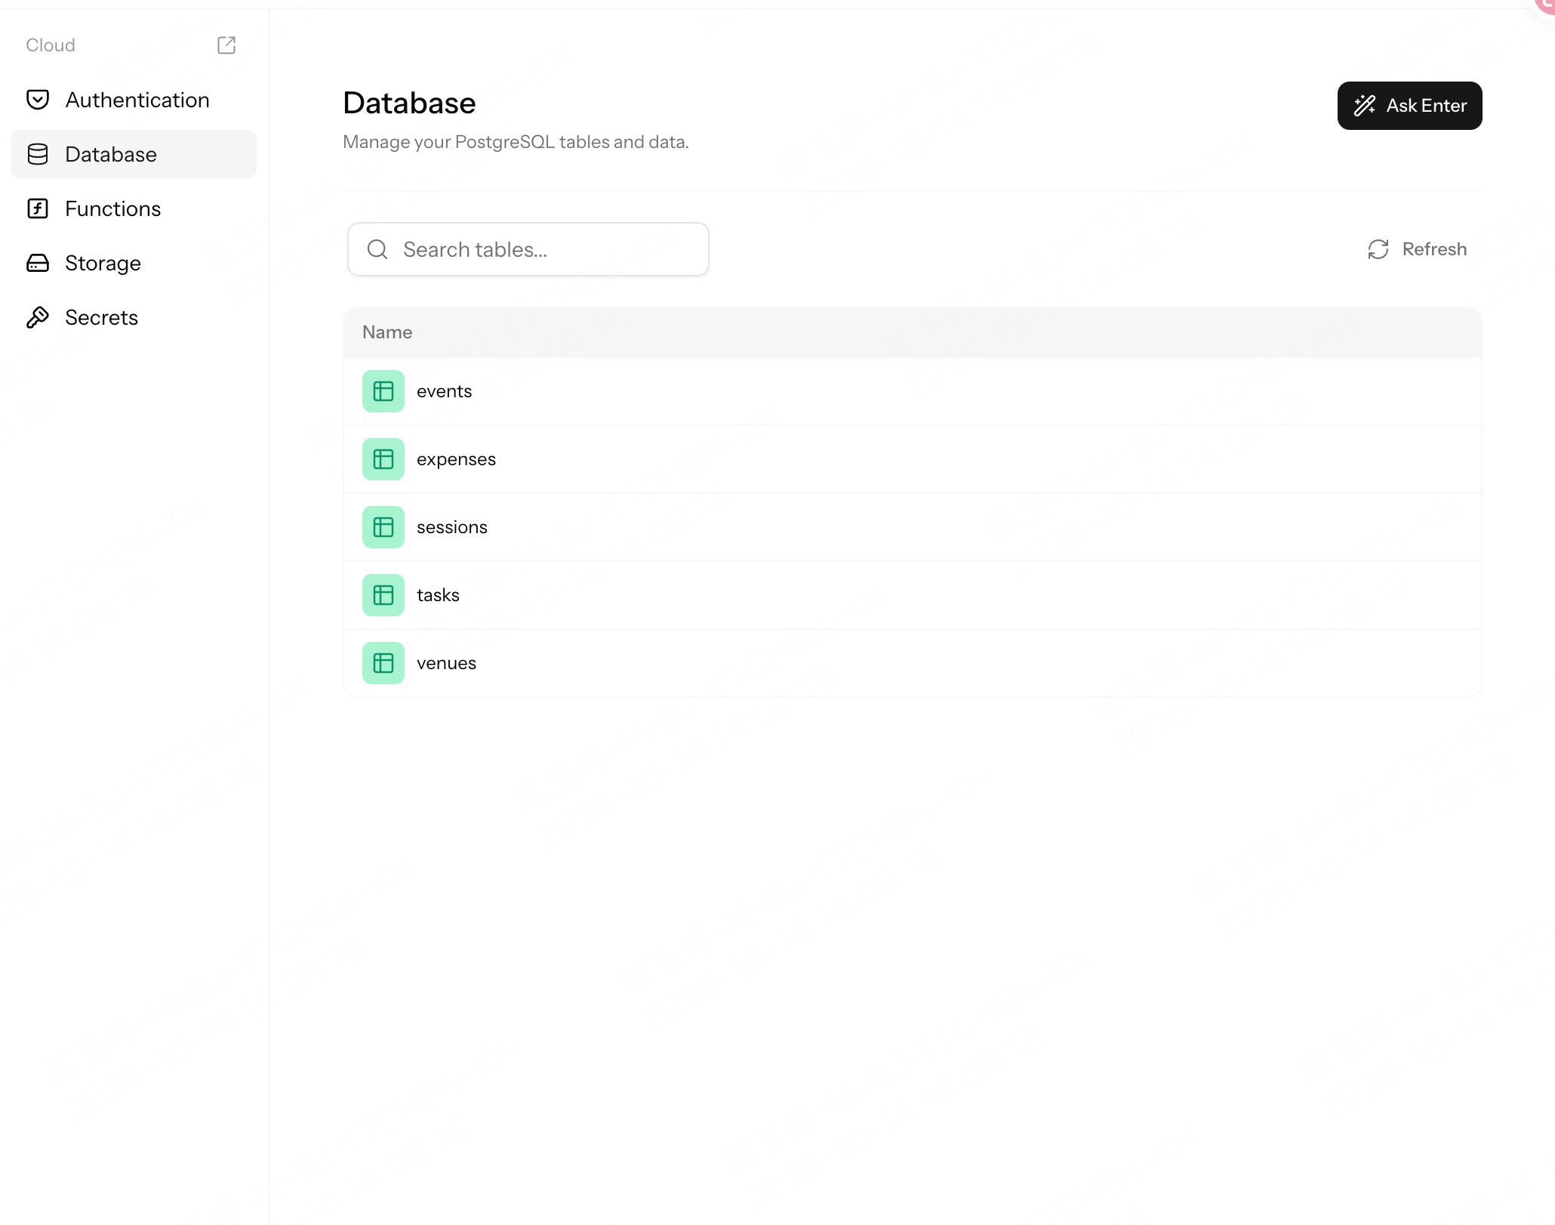Click the Cloud label in sidebar
The height and width of the screenshot is (1225, 1555).
[x=51, y=45]
